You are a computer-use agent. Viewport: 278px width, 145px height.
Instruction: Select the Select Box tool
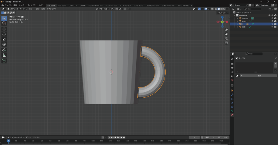(x=4, y=18)
